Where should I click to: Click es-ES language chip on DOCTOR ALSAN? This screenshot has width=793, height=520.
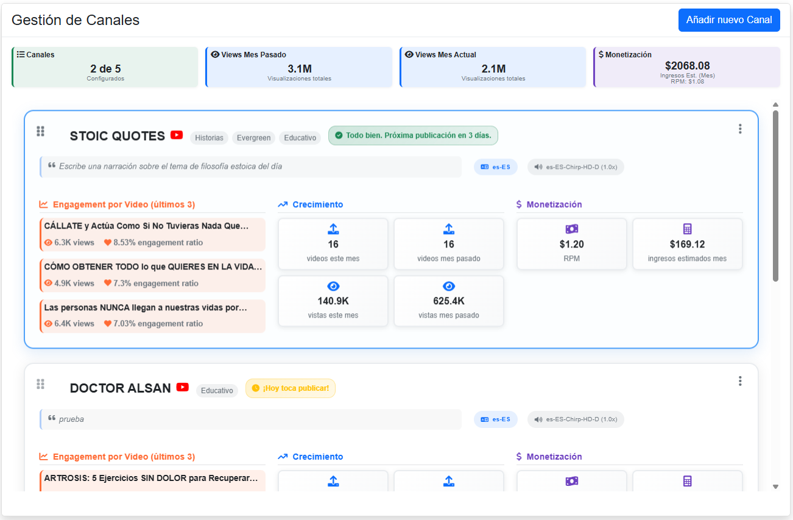pyautogui.click(x=496, y=419)
